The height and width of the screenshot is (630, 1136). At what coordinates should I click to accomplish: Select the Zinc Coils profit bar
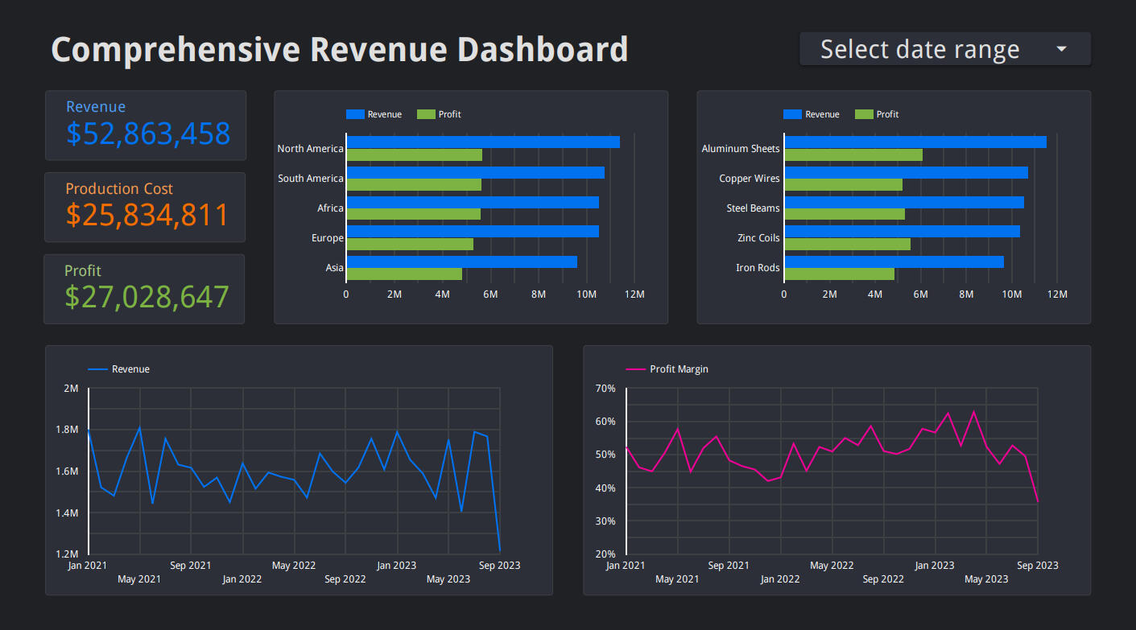coord(847,244)
